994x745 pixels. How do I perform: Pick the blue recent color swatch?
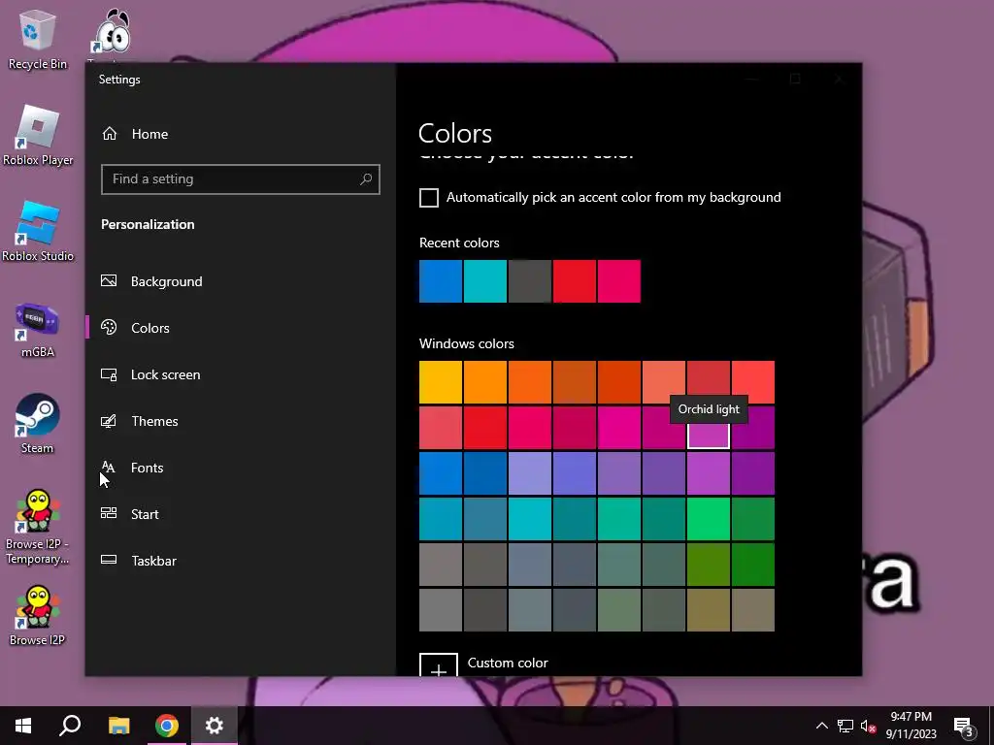click(x=441, y=281)
